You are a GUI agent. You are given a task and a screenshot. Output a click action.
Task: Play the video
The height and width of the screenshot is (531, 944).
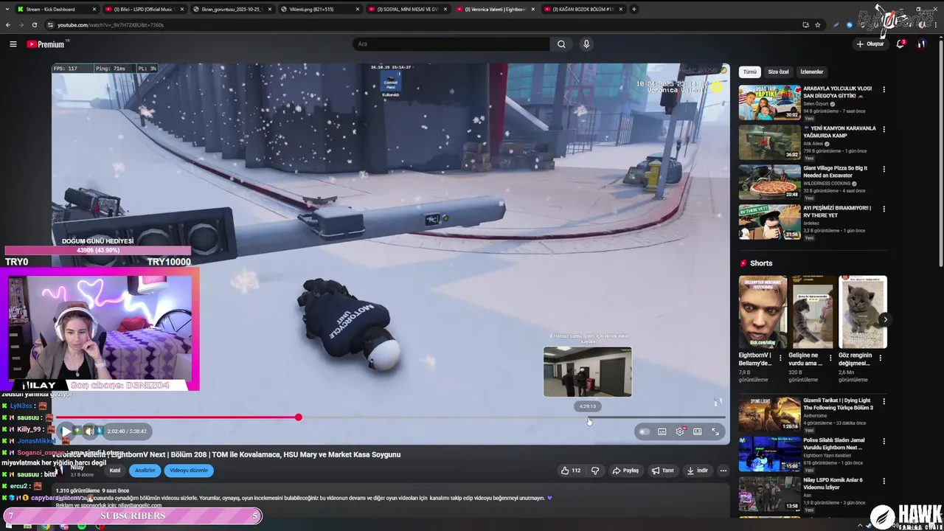(66, 431)
